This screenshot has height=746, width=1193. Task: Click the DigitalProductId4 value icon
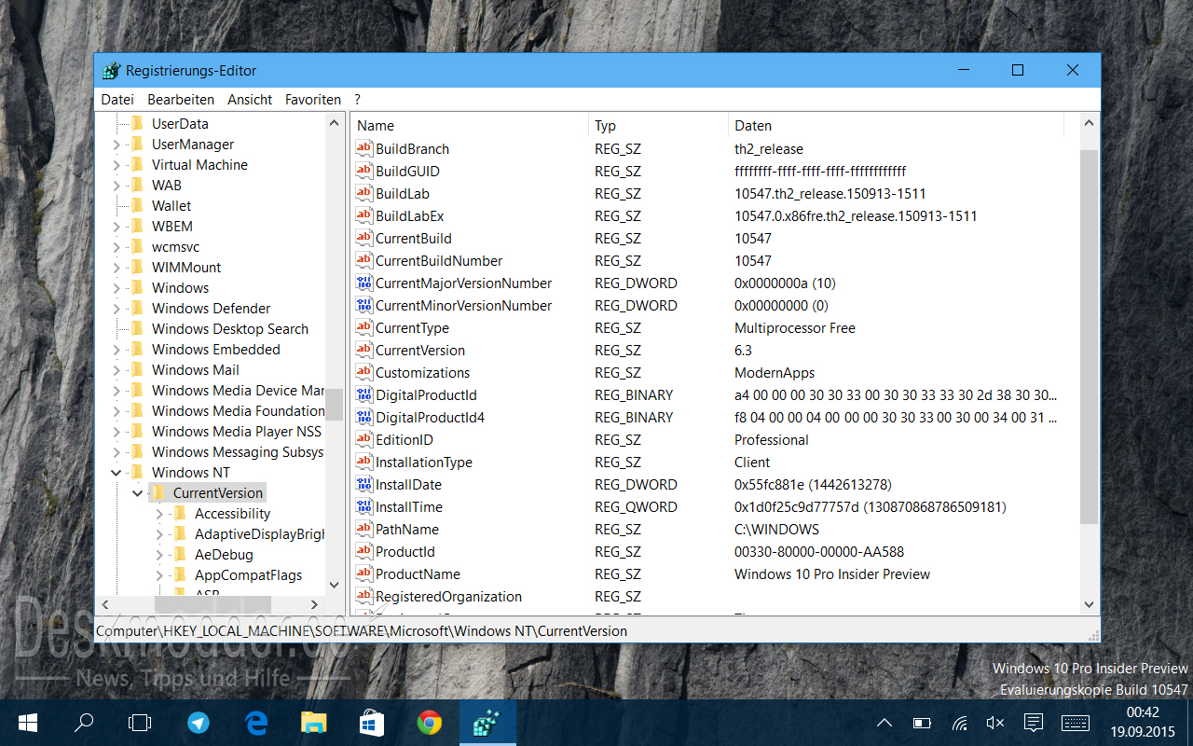[x=363, y=417]
